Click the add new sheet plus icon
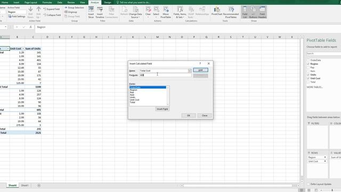341x192 pixels. coord(39,186)
